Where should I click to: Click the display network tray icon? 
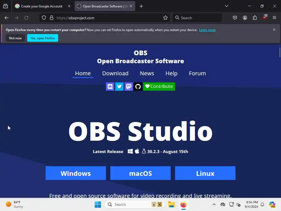pos(231,204)
